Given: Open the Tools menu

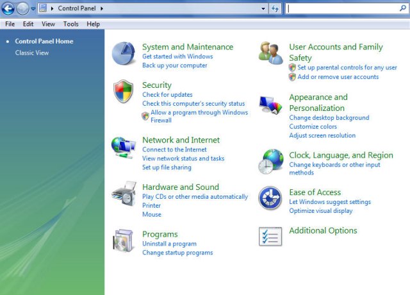Looking at the screenshot, I should 71,24.
